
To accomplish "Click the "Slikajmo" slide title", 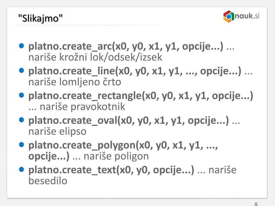I will coord(41,18).
